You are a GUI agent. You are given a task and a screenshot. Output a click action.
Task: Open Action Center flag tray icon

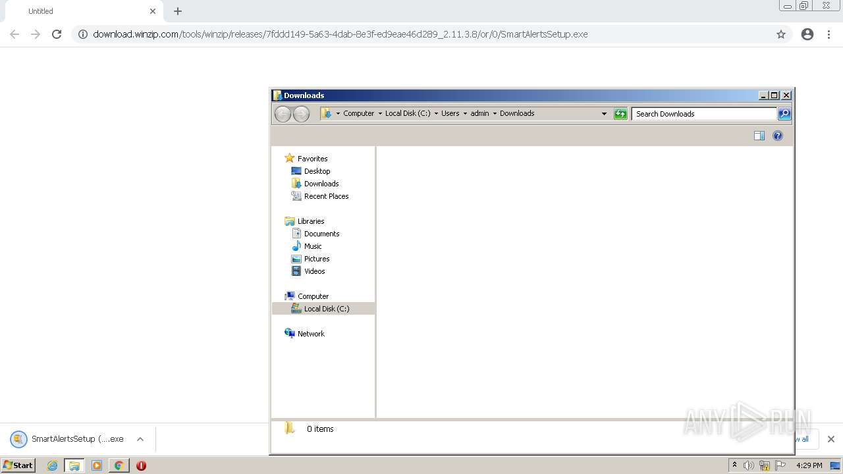coord(780,465)
